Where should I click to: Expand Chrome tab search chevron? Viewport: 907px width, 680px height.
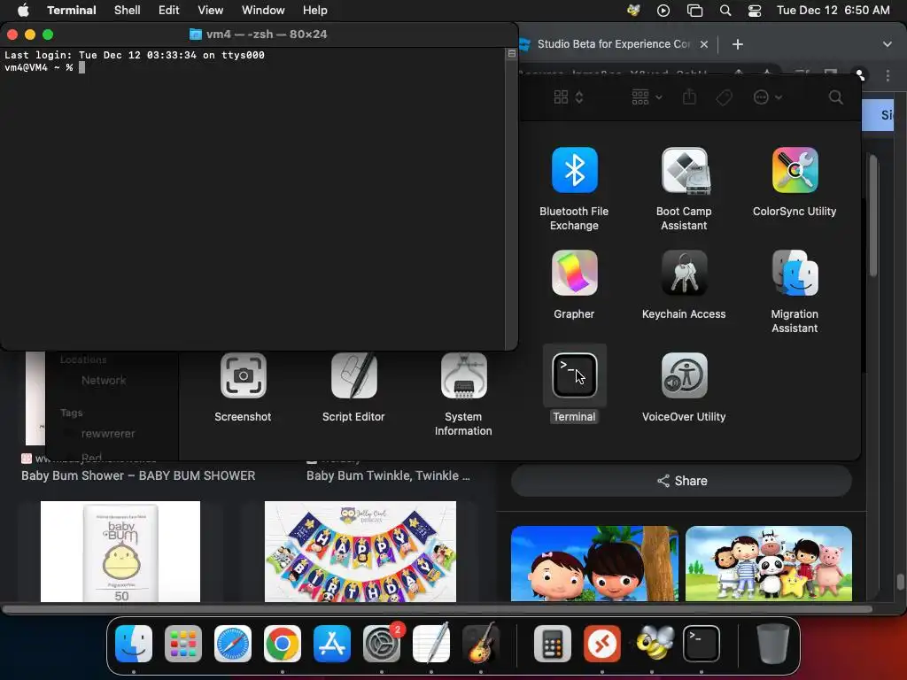click(x=888, y=44)
